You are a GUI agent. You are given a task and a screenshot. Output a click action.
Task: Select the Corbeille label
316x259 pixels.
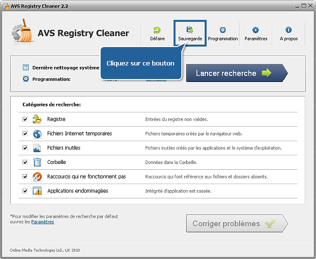tap(56, 162)
